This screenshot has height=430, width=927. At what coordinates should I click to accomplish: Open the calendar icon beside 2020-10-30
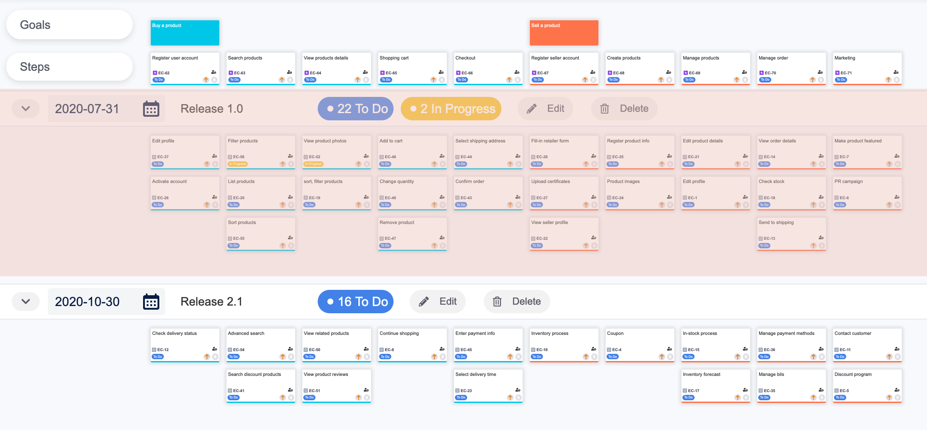151,301
